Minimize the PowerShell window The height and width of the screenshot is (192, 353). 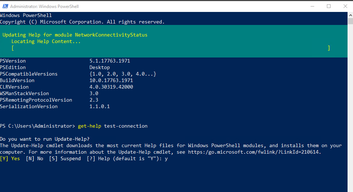[312, 6]
